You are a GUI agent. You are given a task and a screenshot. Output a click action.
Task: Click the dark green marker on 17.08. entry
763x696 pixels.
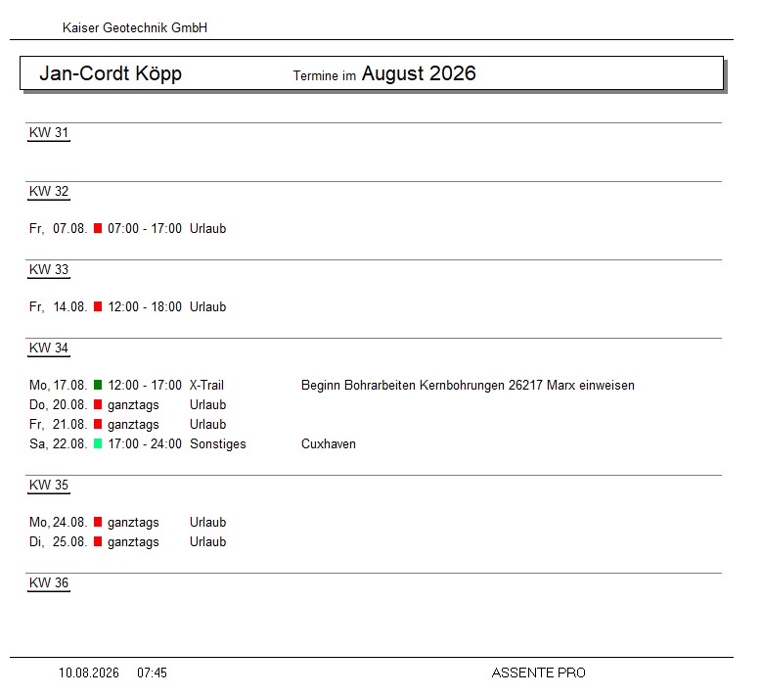pos(98,385)
